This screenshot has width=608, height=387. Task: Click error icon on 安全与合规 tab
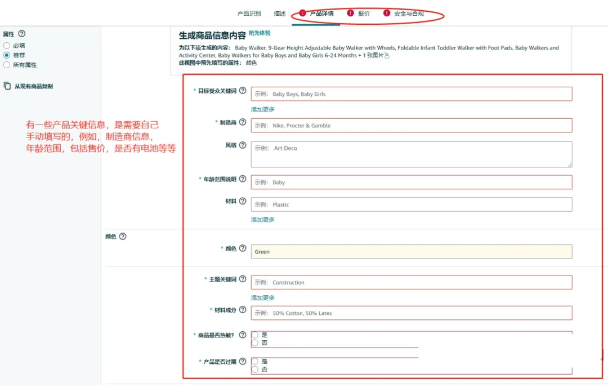tap(387, 13)
